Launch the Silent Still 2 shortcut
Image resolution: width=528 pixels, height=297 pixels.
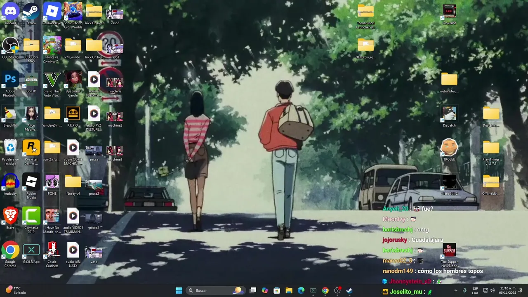tap(449, 184)
